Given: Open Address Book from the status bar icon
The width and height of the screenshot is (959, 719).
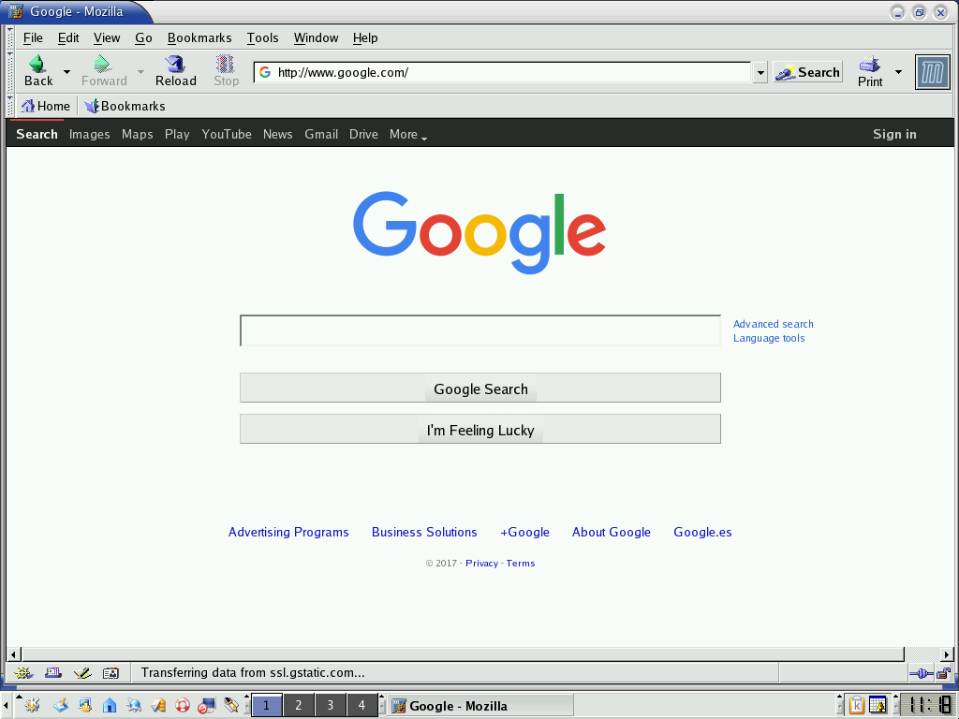Looking at the screenshot, I should (x=111, y=672).
